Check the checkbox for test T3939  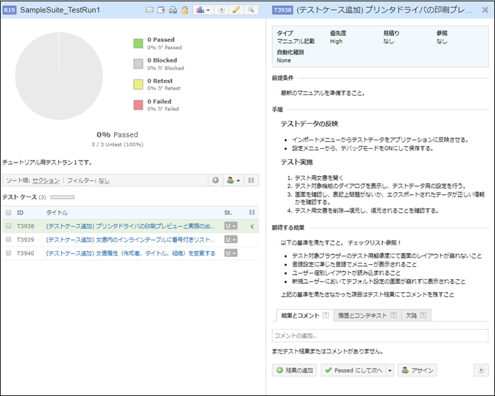pyautogui.click(x=9, y=239)
